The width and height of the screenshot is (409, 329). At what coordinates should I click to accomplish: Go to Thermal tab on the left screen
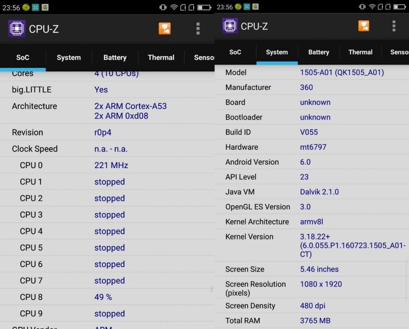(x=161, y=57)
